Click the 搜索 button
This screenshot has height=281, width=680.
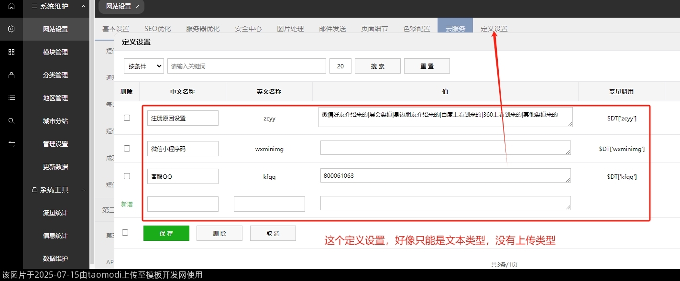pyautogui.click(x=377, y=66)
